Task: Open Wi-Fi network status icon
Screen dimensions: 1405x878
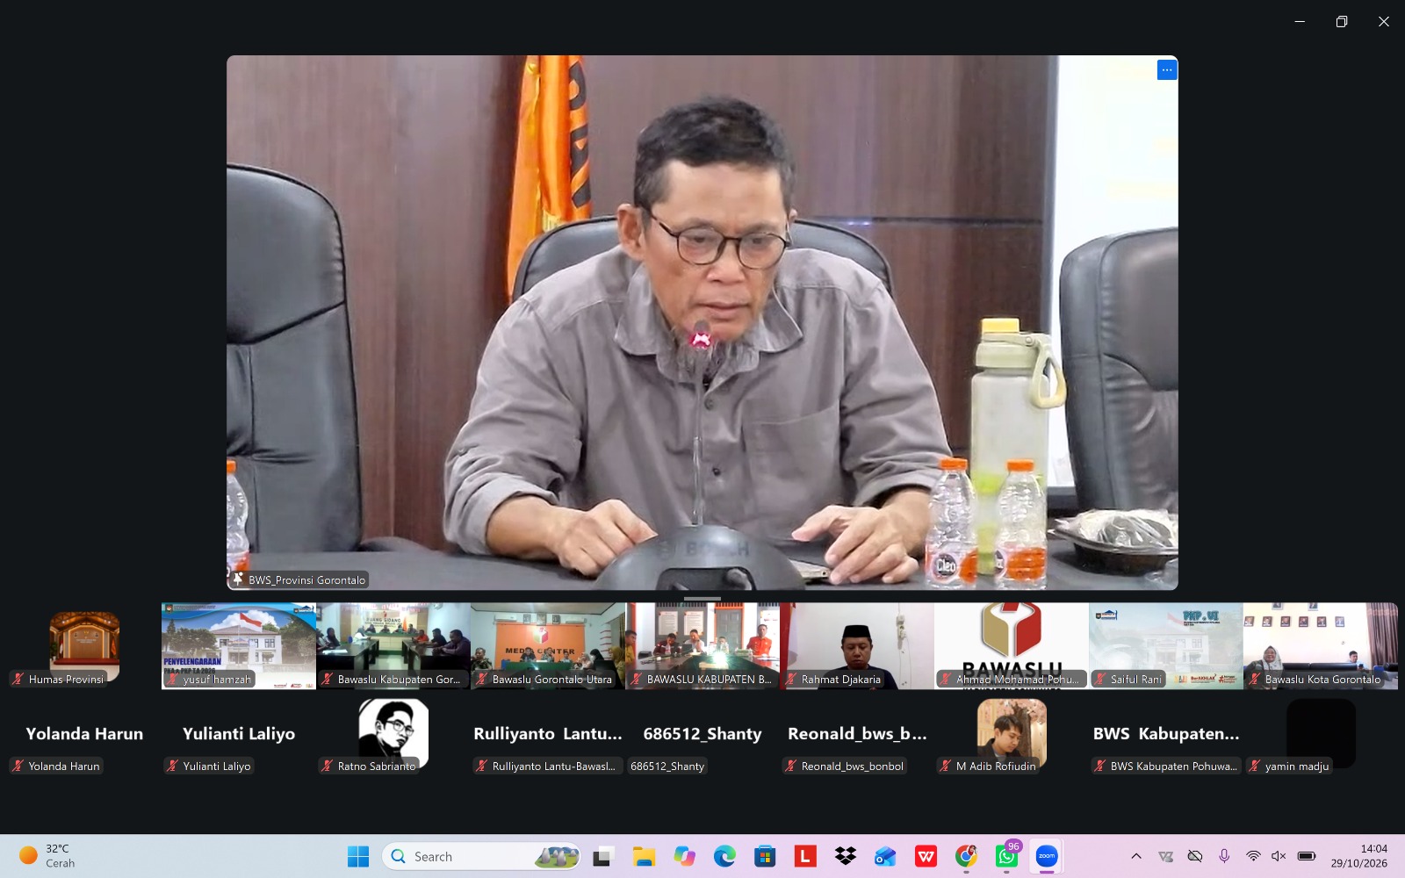Action: [1253, 856]
